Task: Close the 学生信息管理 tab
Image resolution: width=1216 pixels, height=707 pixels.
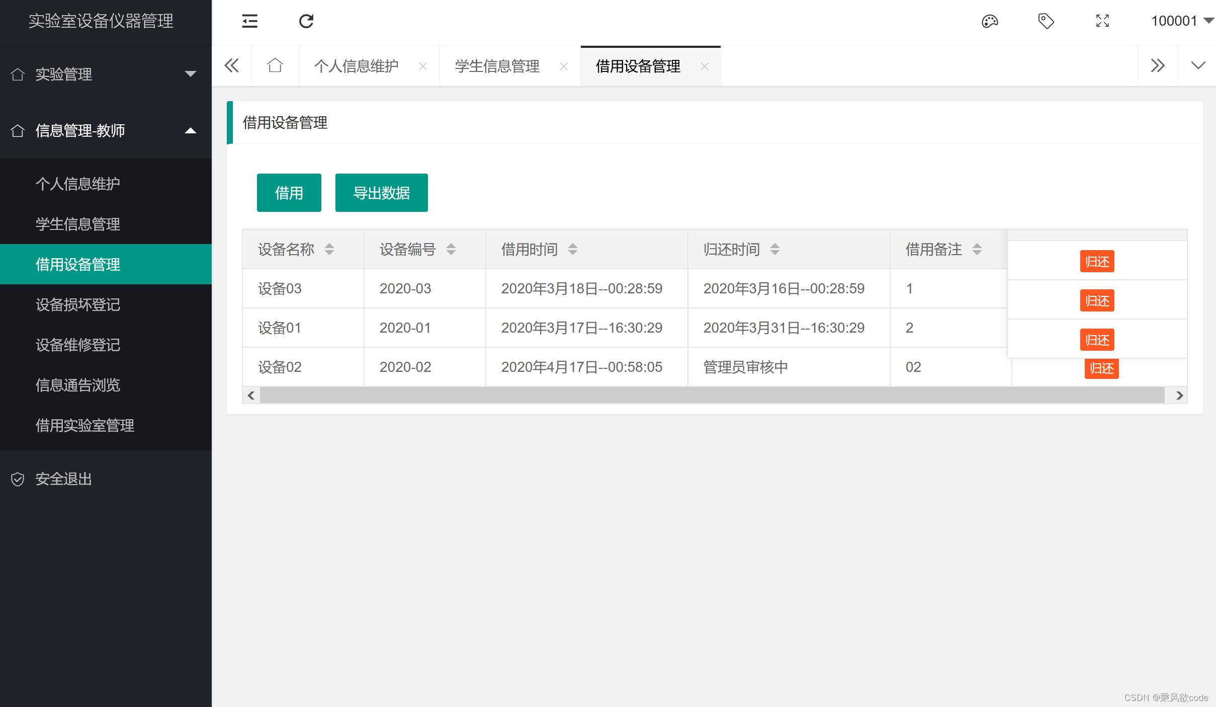Action: 564,66
